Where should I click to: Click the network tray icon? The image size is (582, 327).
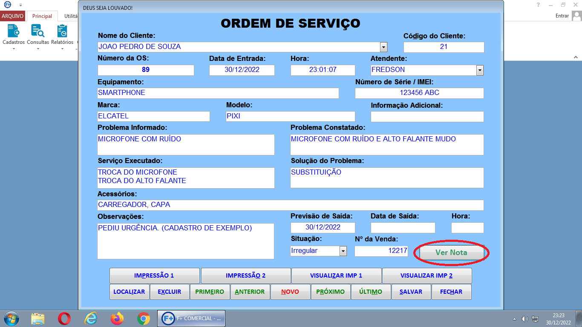pyautogui.click(x=535, y=319)
